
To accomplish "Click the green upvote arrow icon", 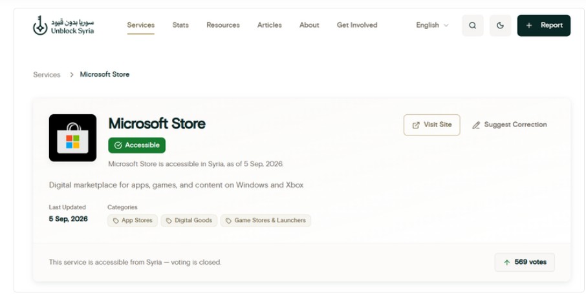I will 507,263.
